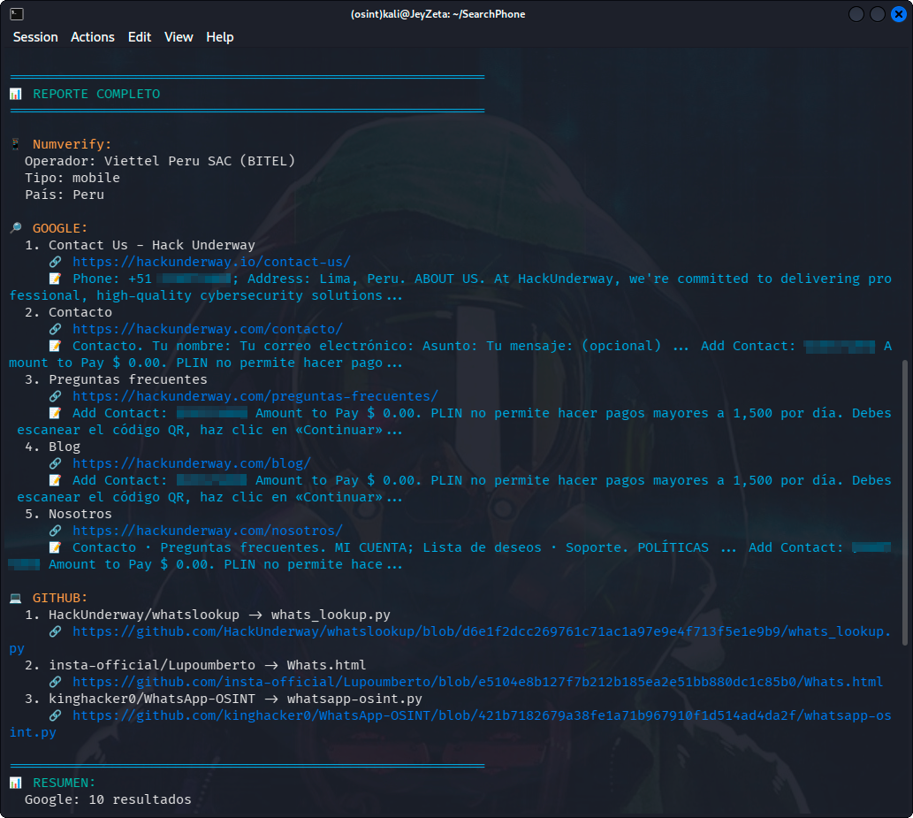Click the chain icon before the whatslookup GitHub URL

point(56,631)
